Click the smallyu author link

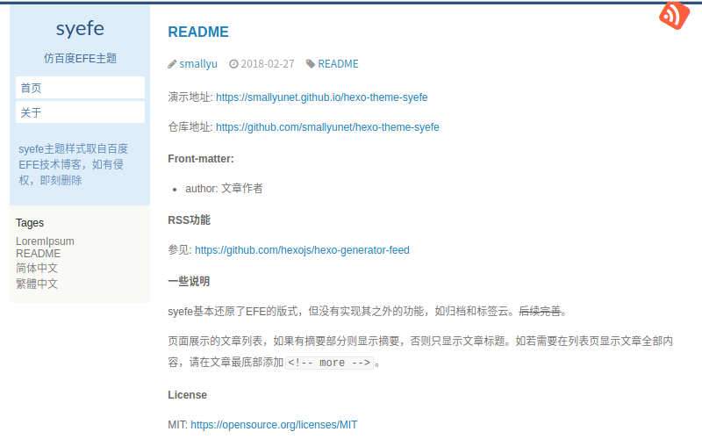click(x=198, y=64)
